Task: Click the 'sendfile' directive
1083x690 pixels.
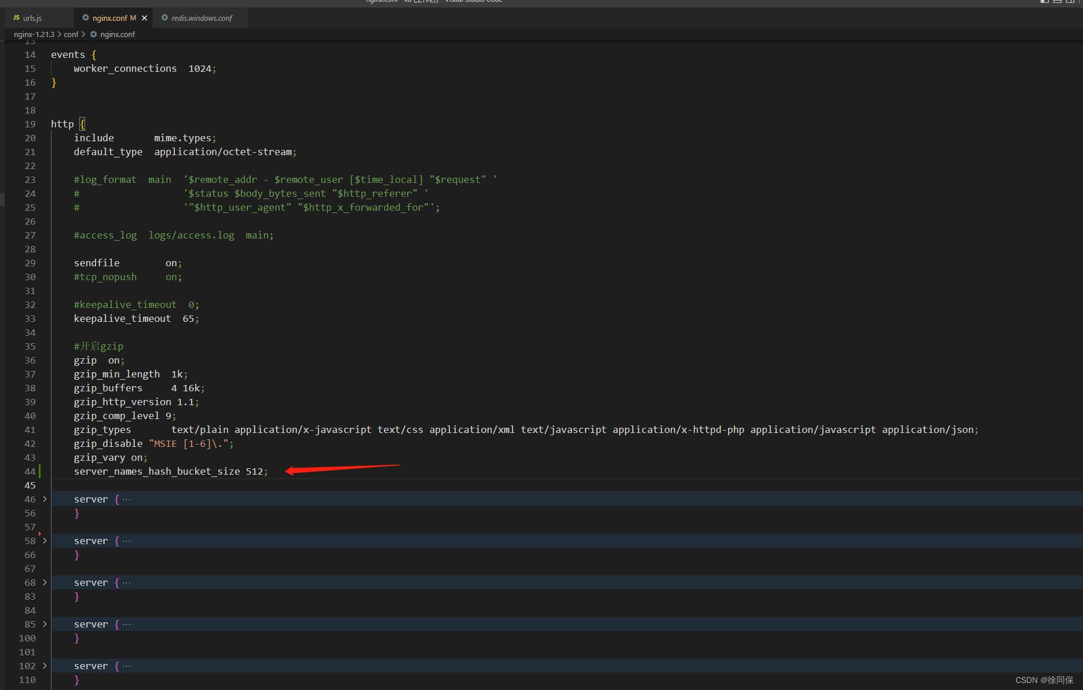Action: click(97, 263)
